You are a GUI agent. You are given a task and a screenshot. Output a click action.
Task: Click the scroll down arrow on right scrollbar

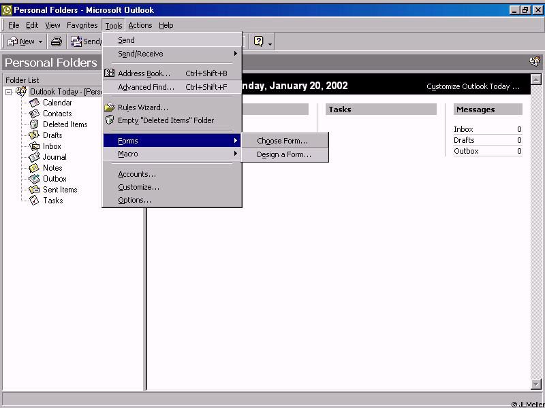(x=536, y=384)
